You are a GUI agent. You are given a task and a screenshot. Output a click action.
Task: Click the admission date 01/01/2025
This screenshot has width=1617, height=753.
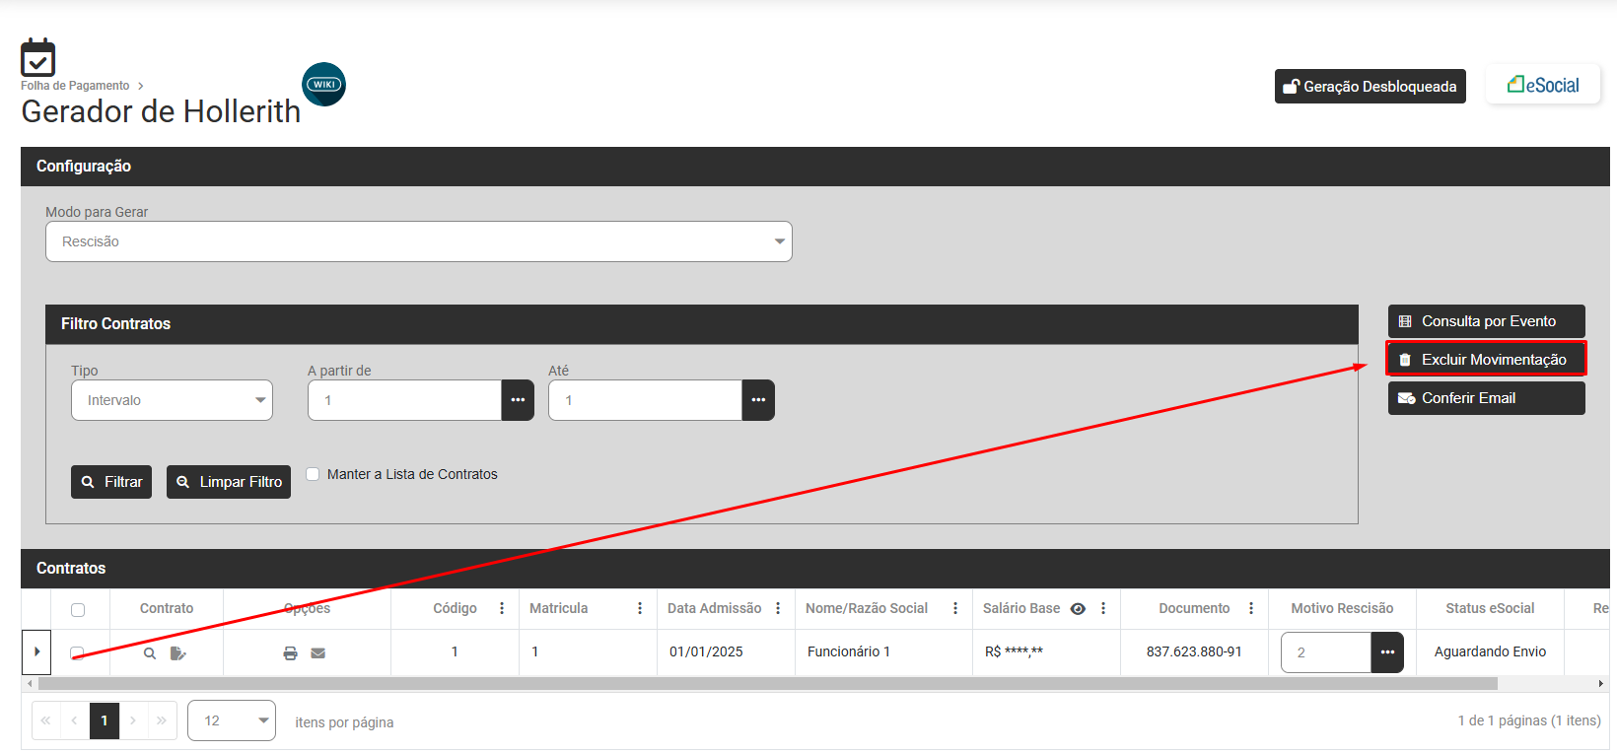(706, 651)
